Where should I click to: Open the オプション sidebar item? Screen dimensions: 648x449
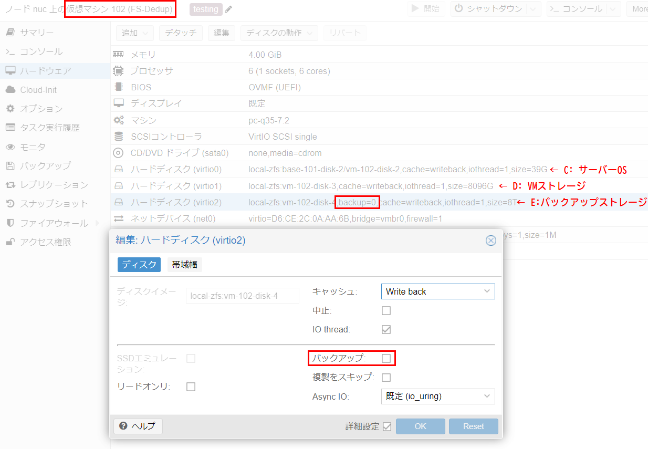tap(55, 109)
